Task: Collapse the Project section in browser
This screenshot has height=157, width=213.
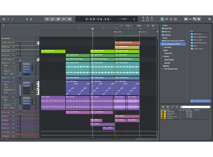Action: [162, 25]
